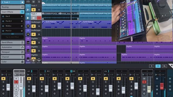Open the routing selector on the -18.95 channel

93,75
